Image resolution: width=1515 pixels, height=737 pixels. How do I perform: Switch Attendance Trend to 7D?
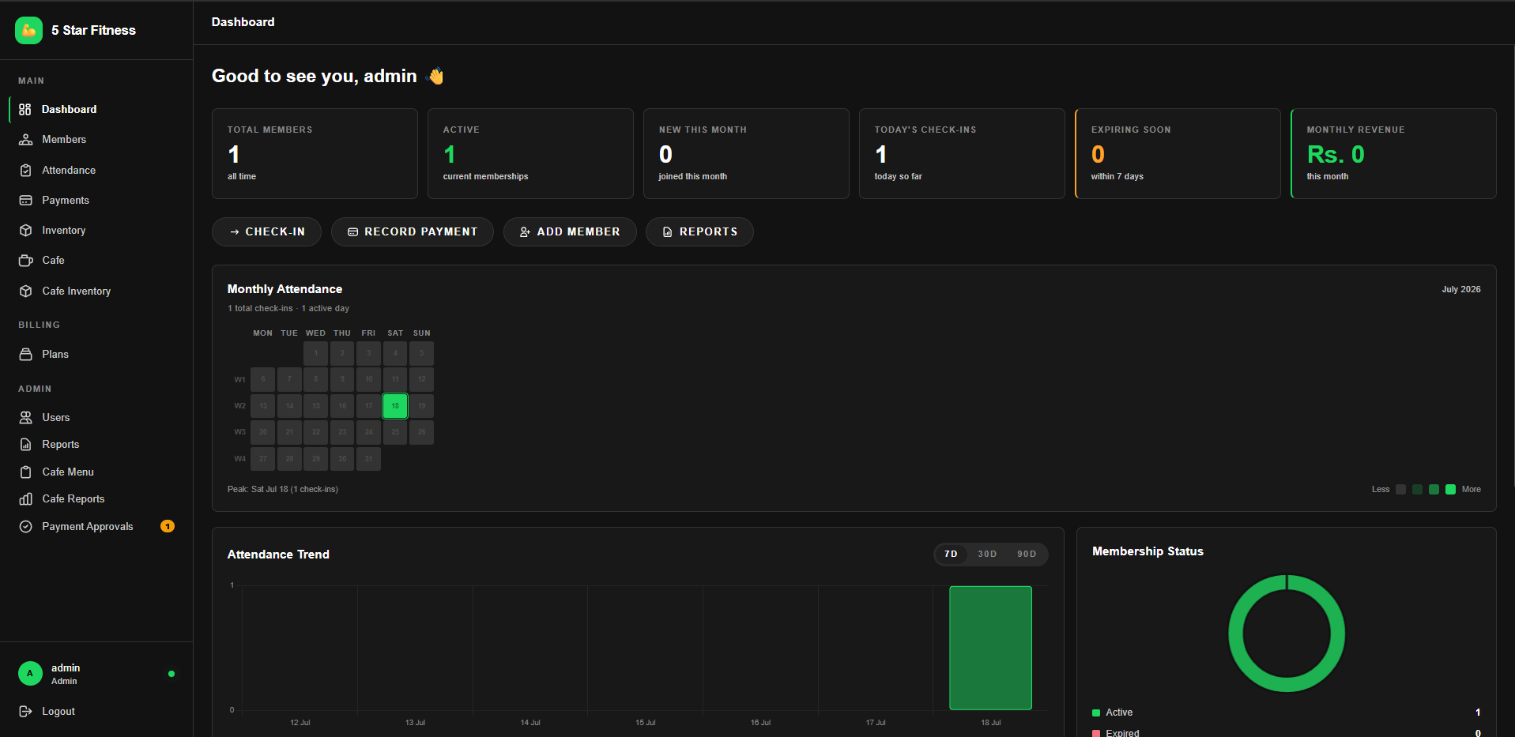click(951, 554)
